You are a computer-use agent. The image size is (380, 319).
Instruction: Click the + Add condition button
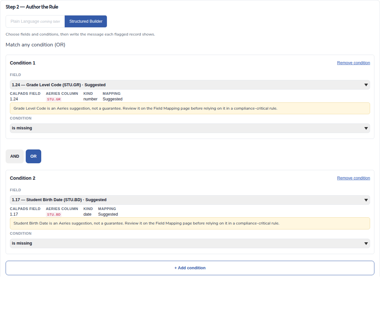(x=190, y=268)
